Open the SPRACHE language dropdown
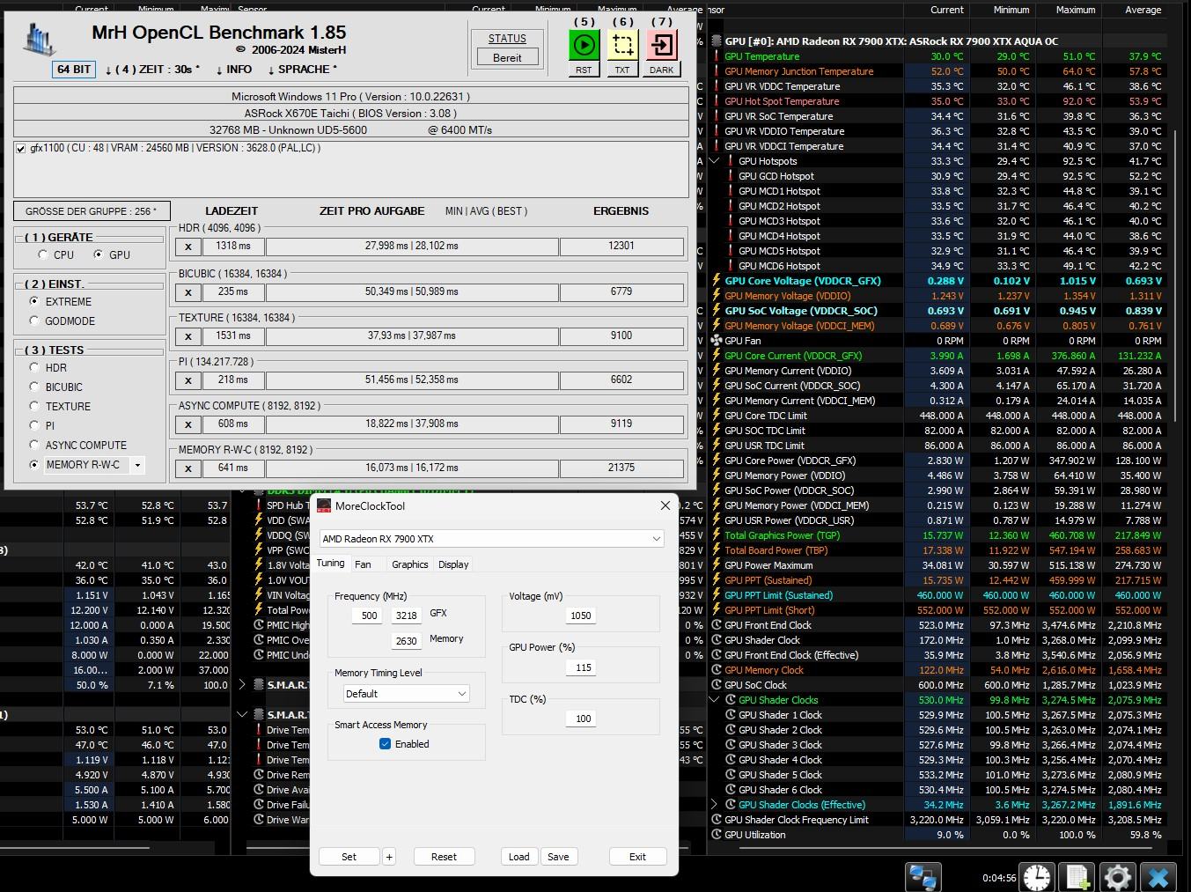This screenshot has width=1191, height=892. pos(302,70)
